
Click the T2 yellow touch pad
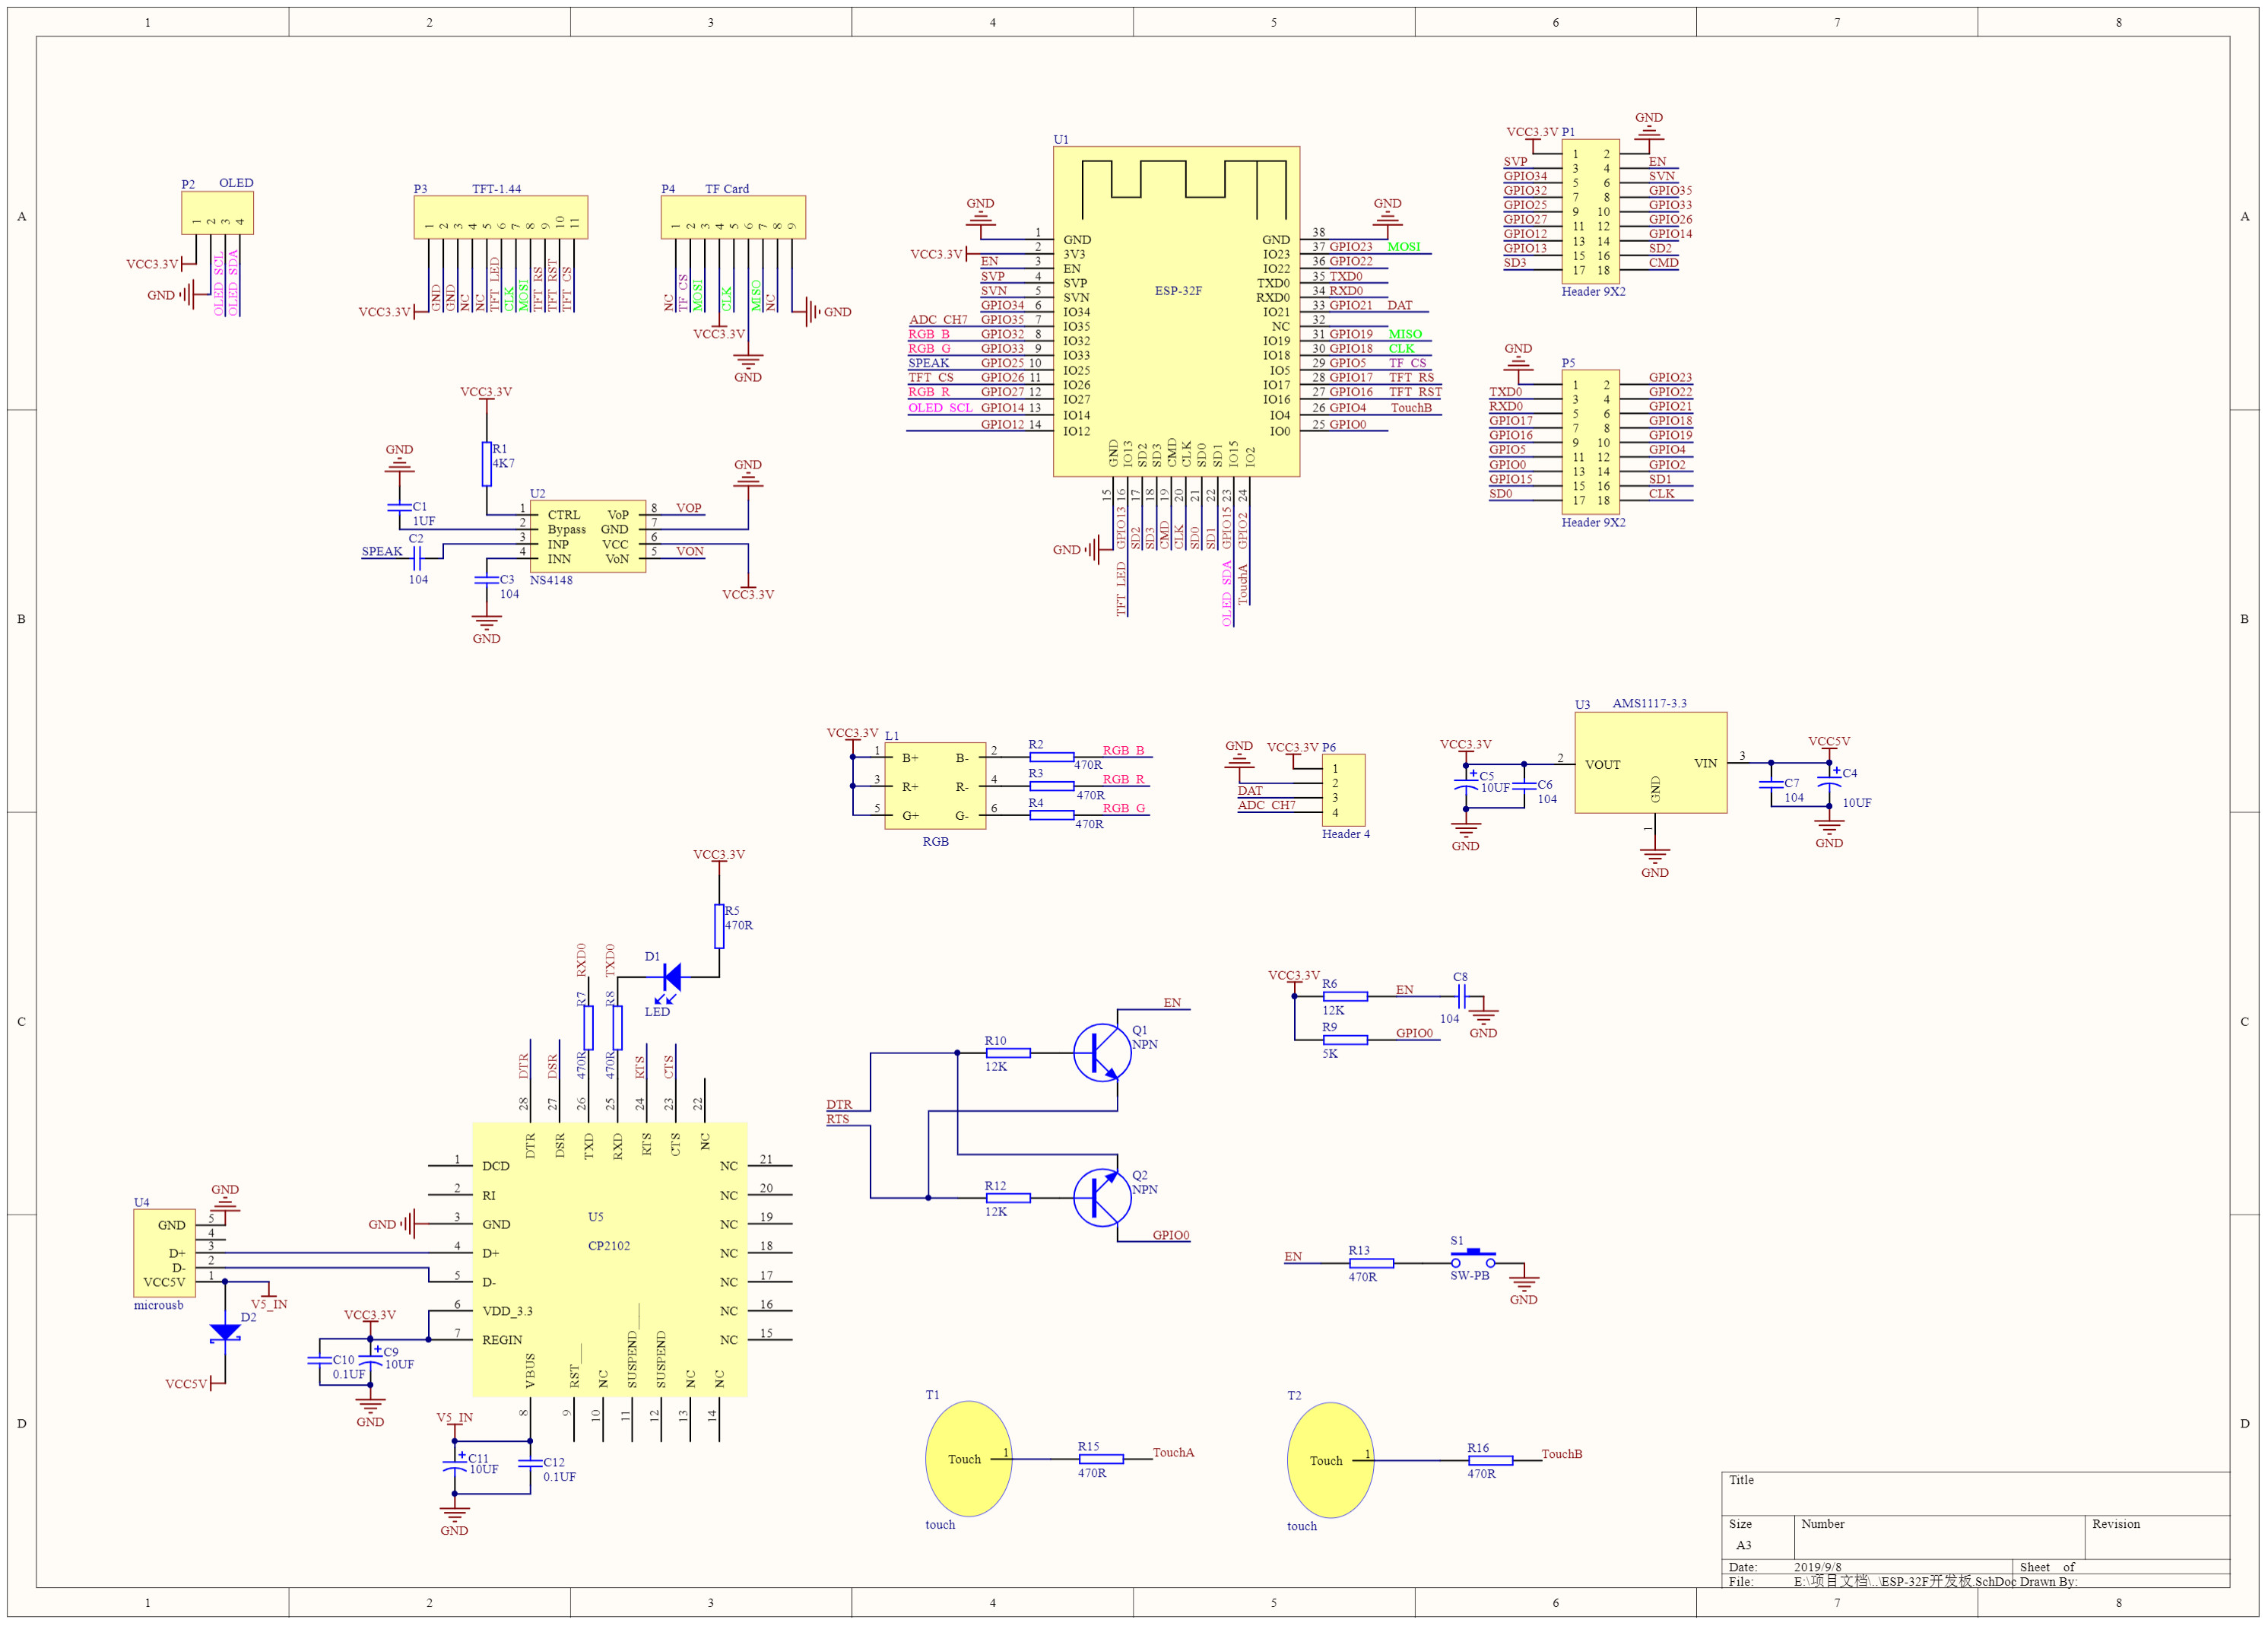(1329, 1460)
